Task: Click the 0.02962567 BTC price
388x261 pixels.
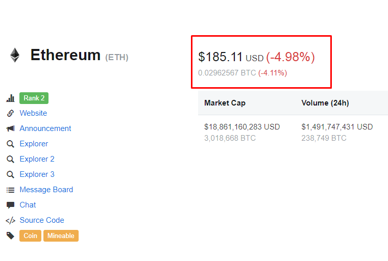Action: tap(227, 73)
